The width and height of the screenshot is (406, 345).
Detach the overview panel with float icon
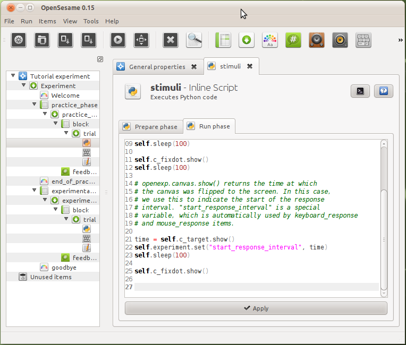(x=100, y=59)
